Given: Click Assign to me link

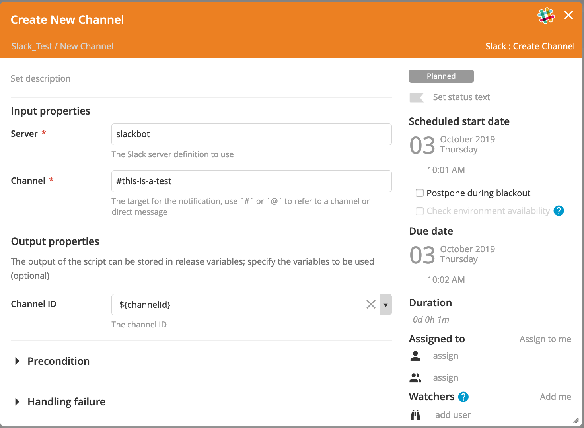Looking at the screenshot, I should [545, 339].
